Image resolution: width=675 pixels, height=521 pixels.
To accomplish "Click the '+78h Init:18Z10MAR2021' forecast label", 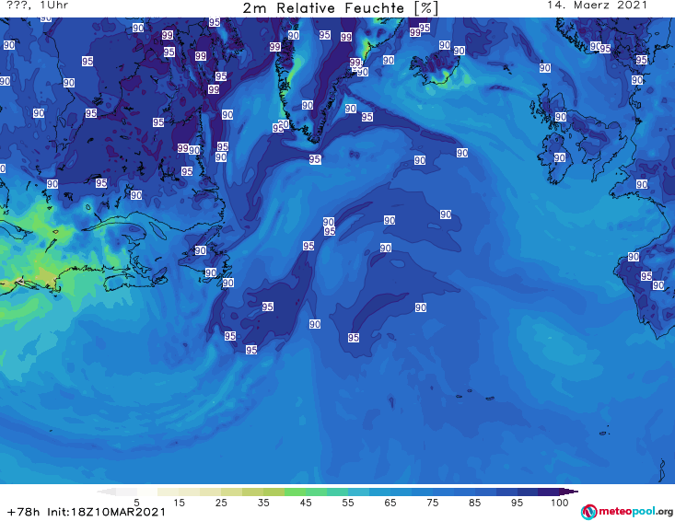I will (87, 512).
